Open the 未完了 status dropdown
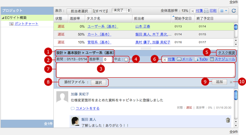Image resolution: width=246 pixels, height=135 pixels. click(121, 11)
